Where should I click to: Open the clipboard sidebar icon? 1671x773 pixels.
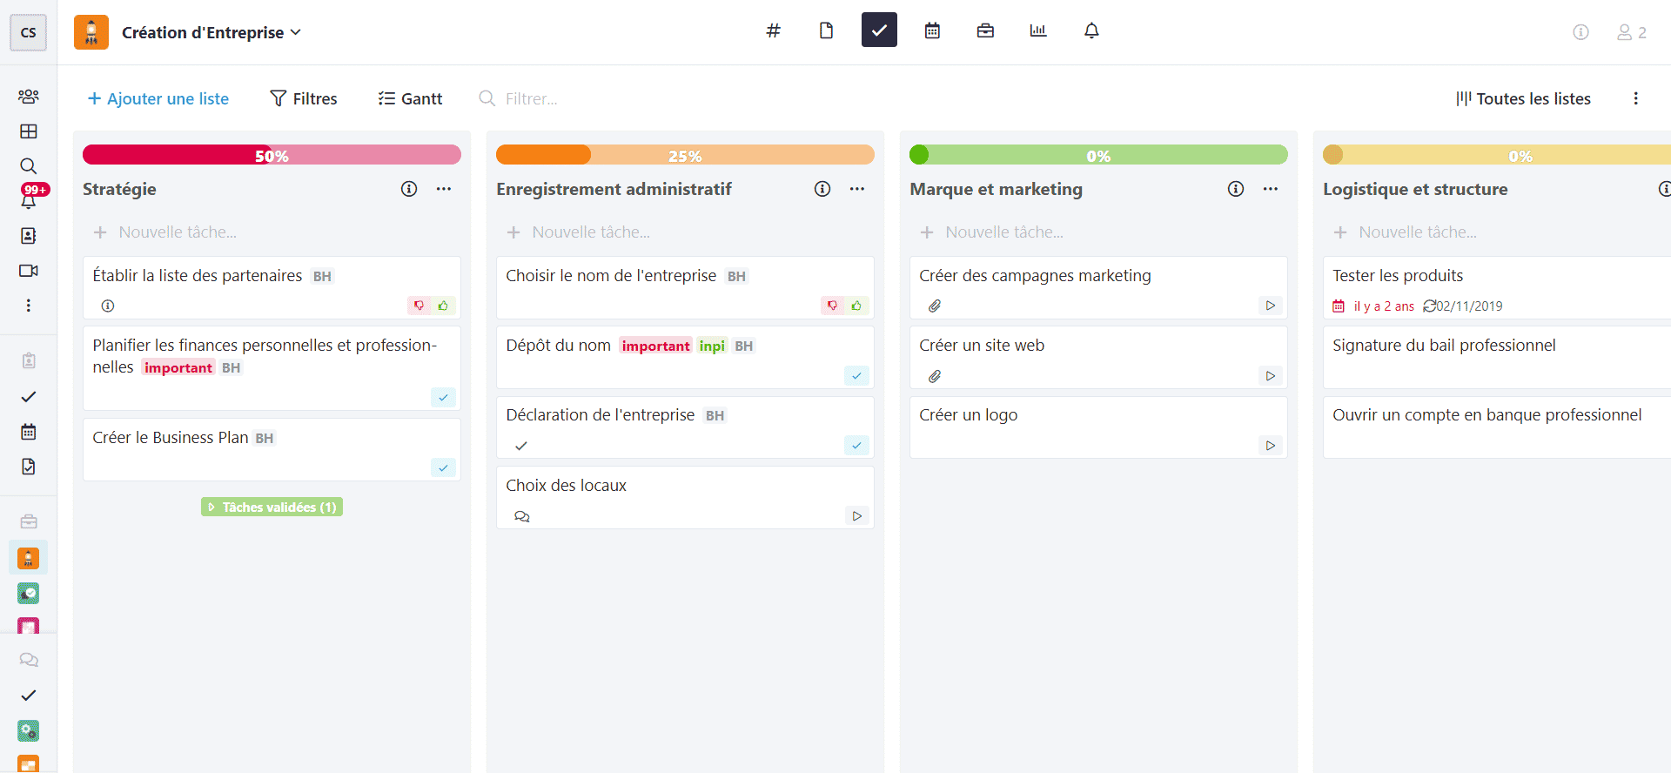[x=29, y=360]
